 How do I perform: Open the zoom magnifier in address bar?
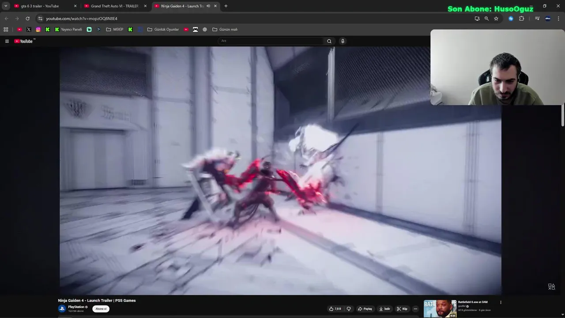486,19
